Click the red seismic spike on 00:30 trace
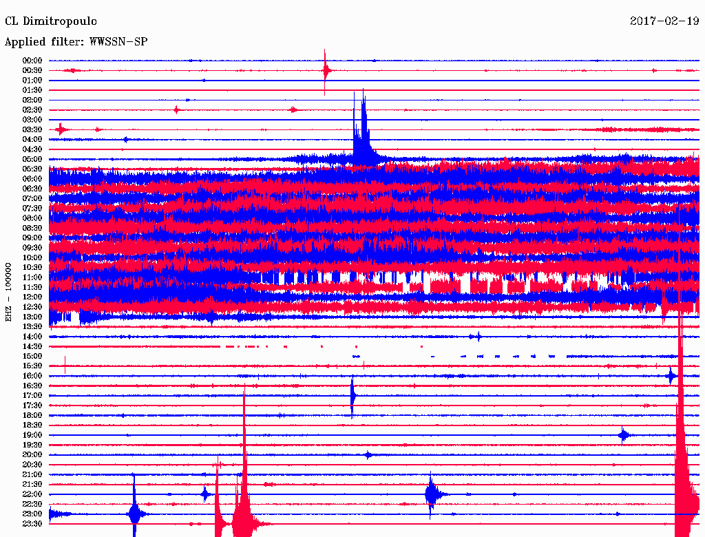Screen dimensions: 705x537 click(326, 71)
